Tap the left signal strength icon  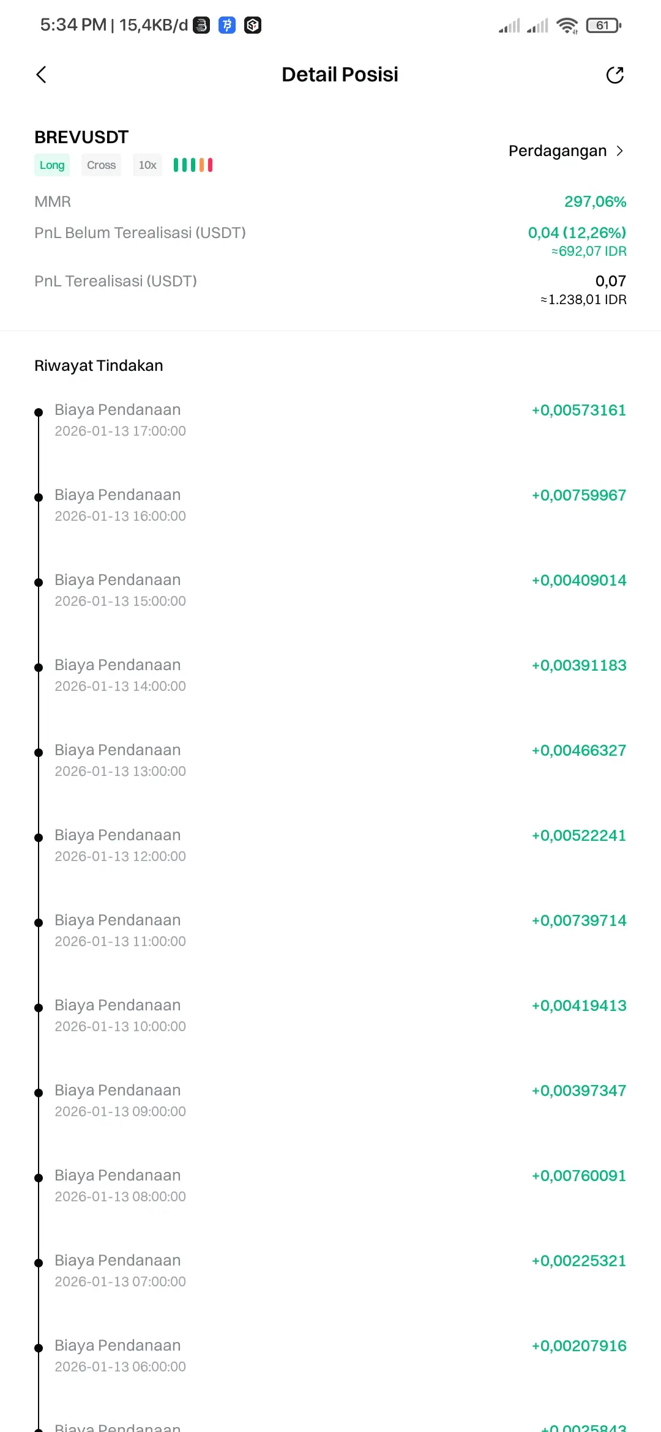510,24
